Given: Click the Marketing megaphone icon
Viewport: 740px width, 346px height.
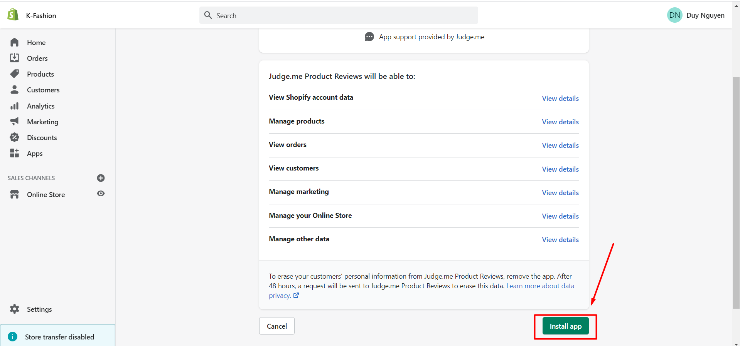Looking at the screenshot, I should click(x=15, y=122).
